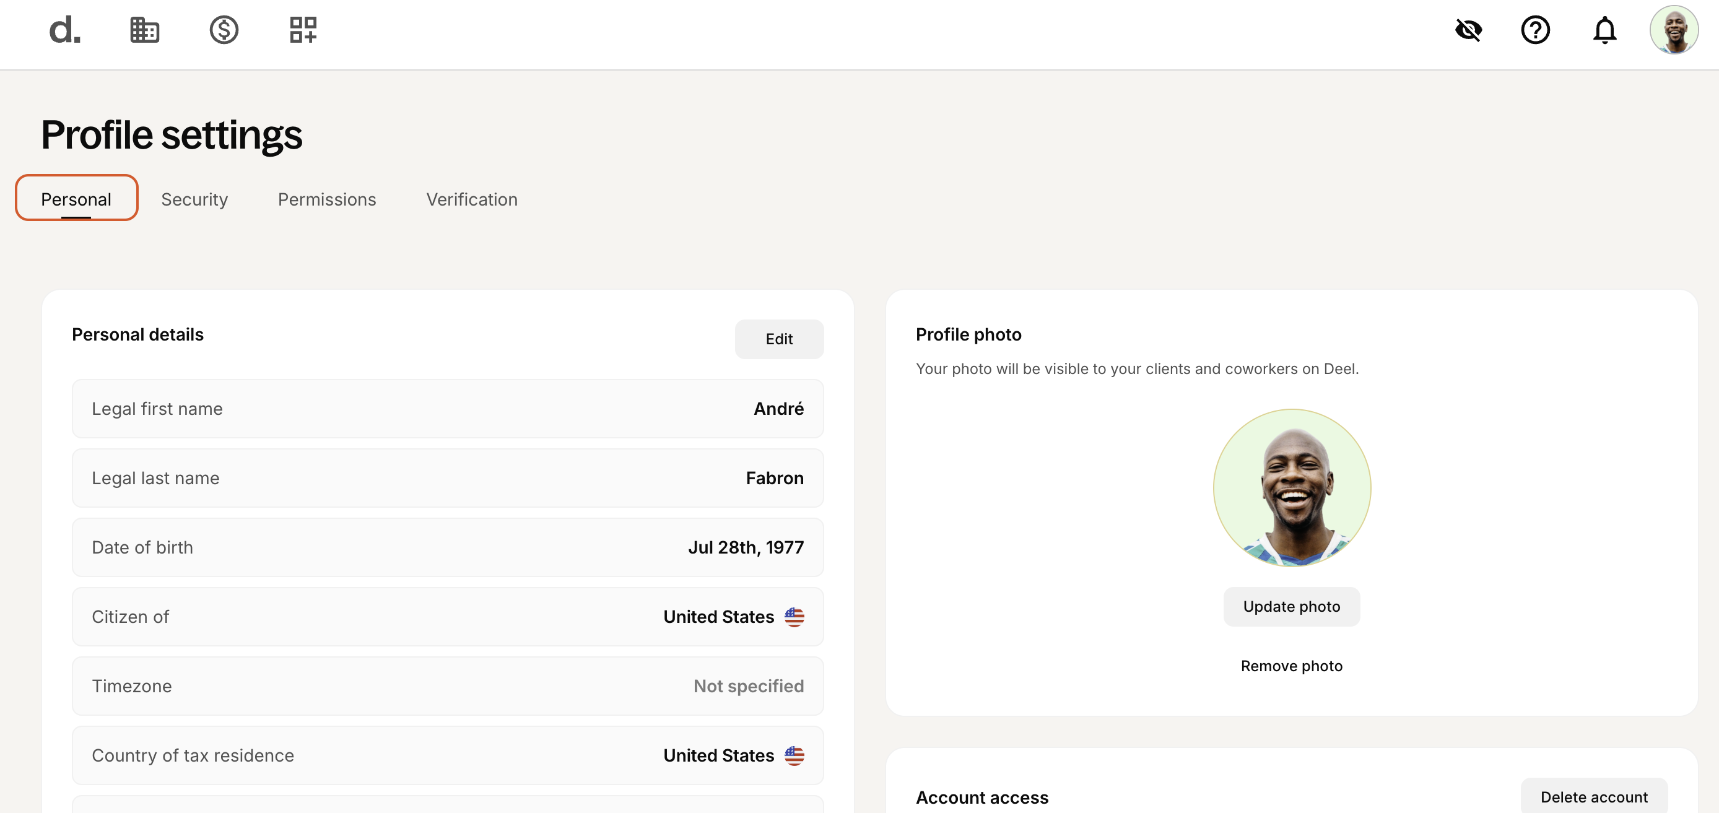Click the flag beside Country of tax residence
Viewport: 1719px width, 813px height.
point(794,755)
